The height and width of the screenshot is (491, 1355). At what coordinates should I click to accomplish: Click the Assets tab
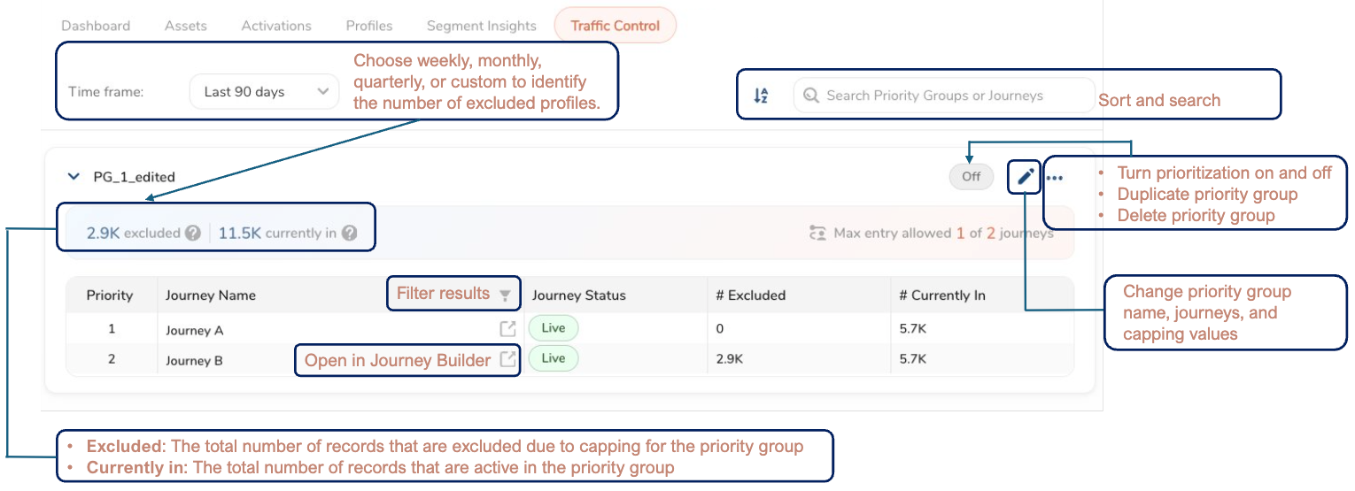[x=185, y=26]
